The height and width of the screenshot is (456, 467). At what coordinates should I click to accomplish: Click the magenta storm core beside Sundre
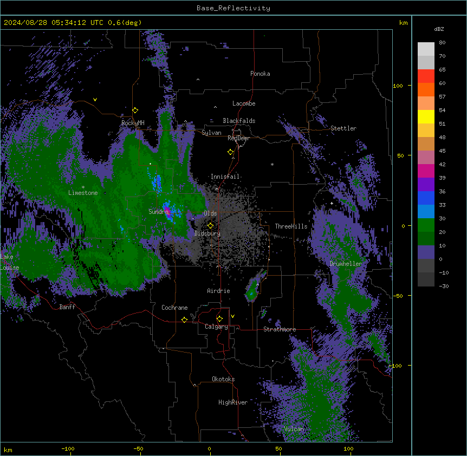(168, 211)
